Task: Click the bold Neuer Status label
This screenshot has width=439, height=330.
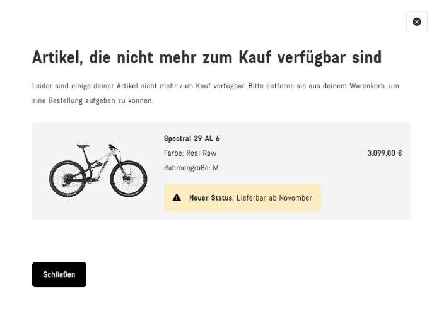Action: coord(211,197)
